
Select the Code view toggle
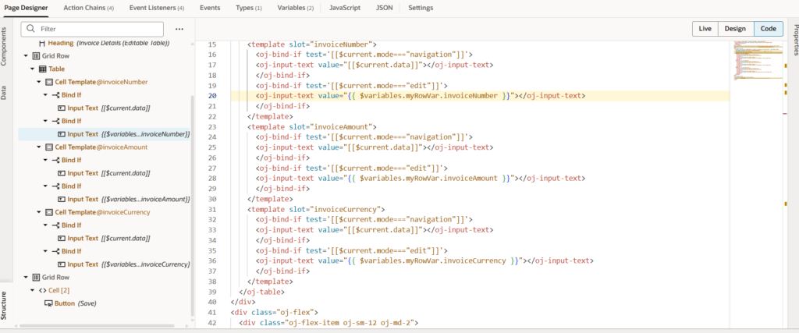click(768, 29)
